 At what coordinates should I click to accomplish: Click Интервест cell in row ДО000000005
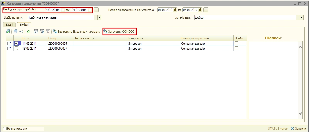[x=153, y=43]
